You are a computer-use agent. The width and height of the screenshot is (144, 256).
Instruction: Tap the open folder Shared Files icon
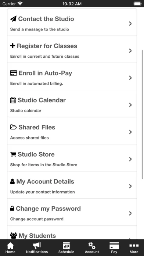(14, 127)
